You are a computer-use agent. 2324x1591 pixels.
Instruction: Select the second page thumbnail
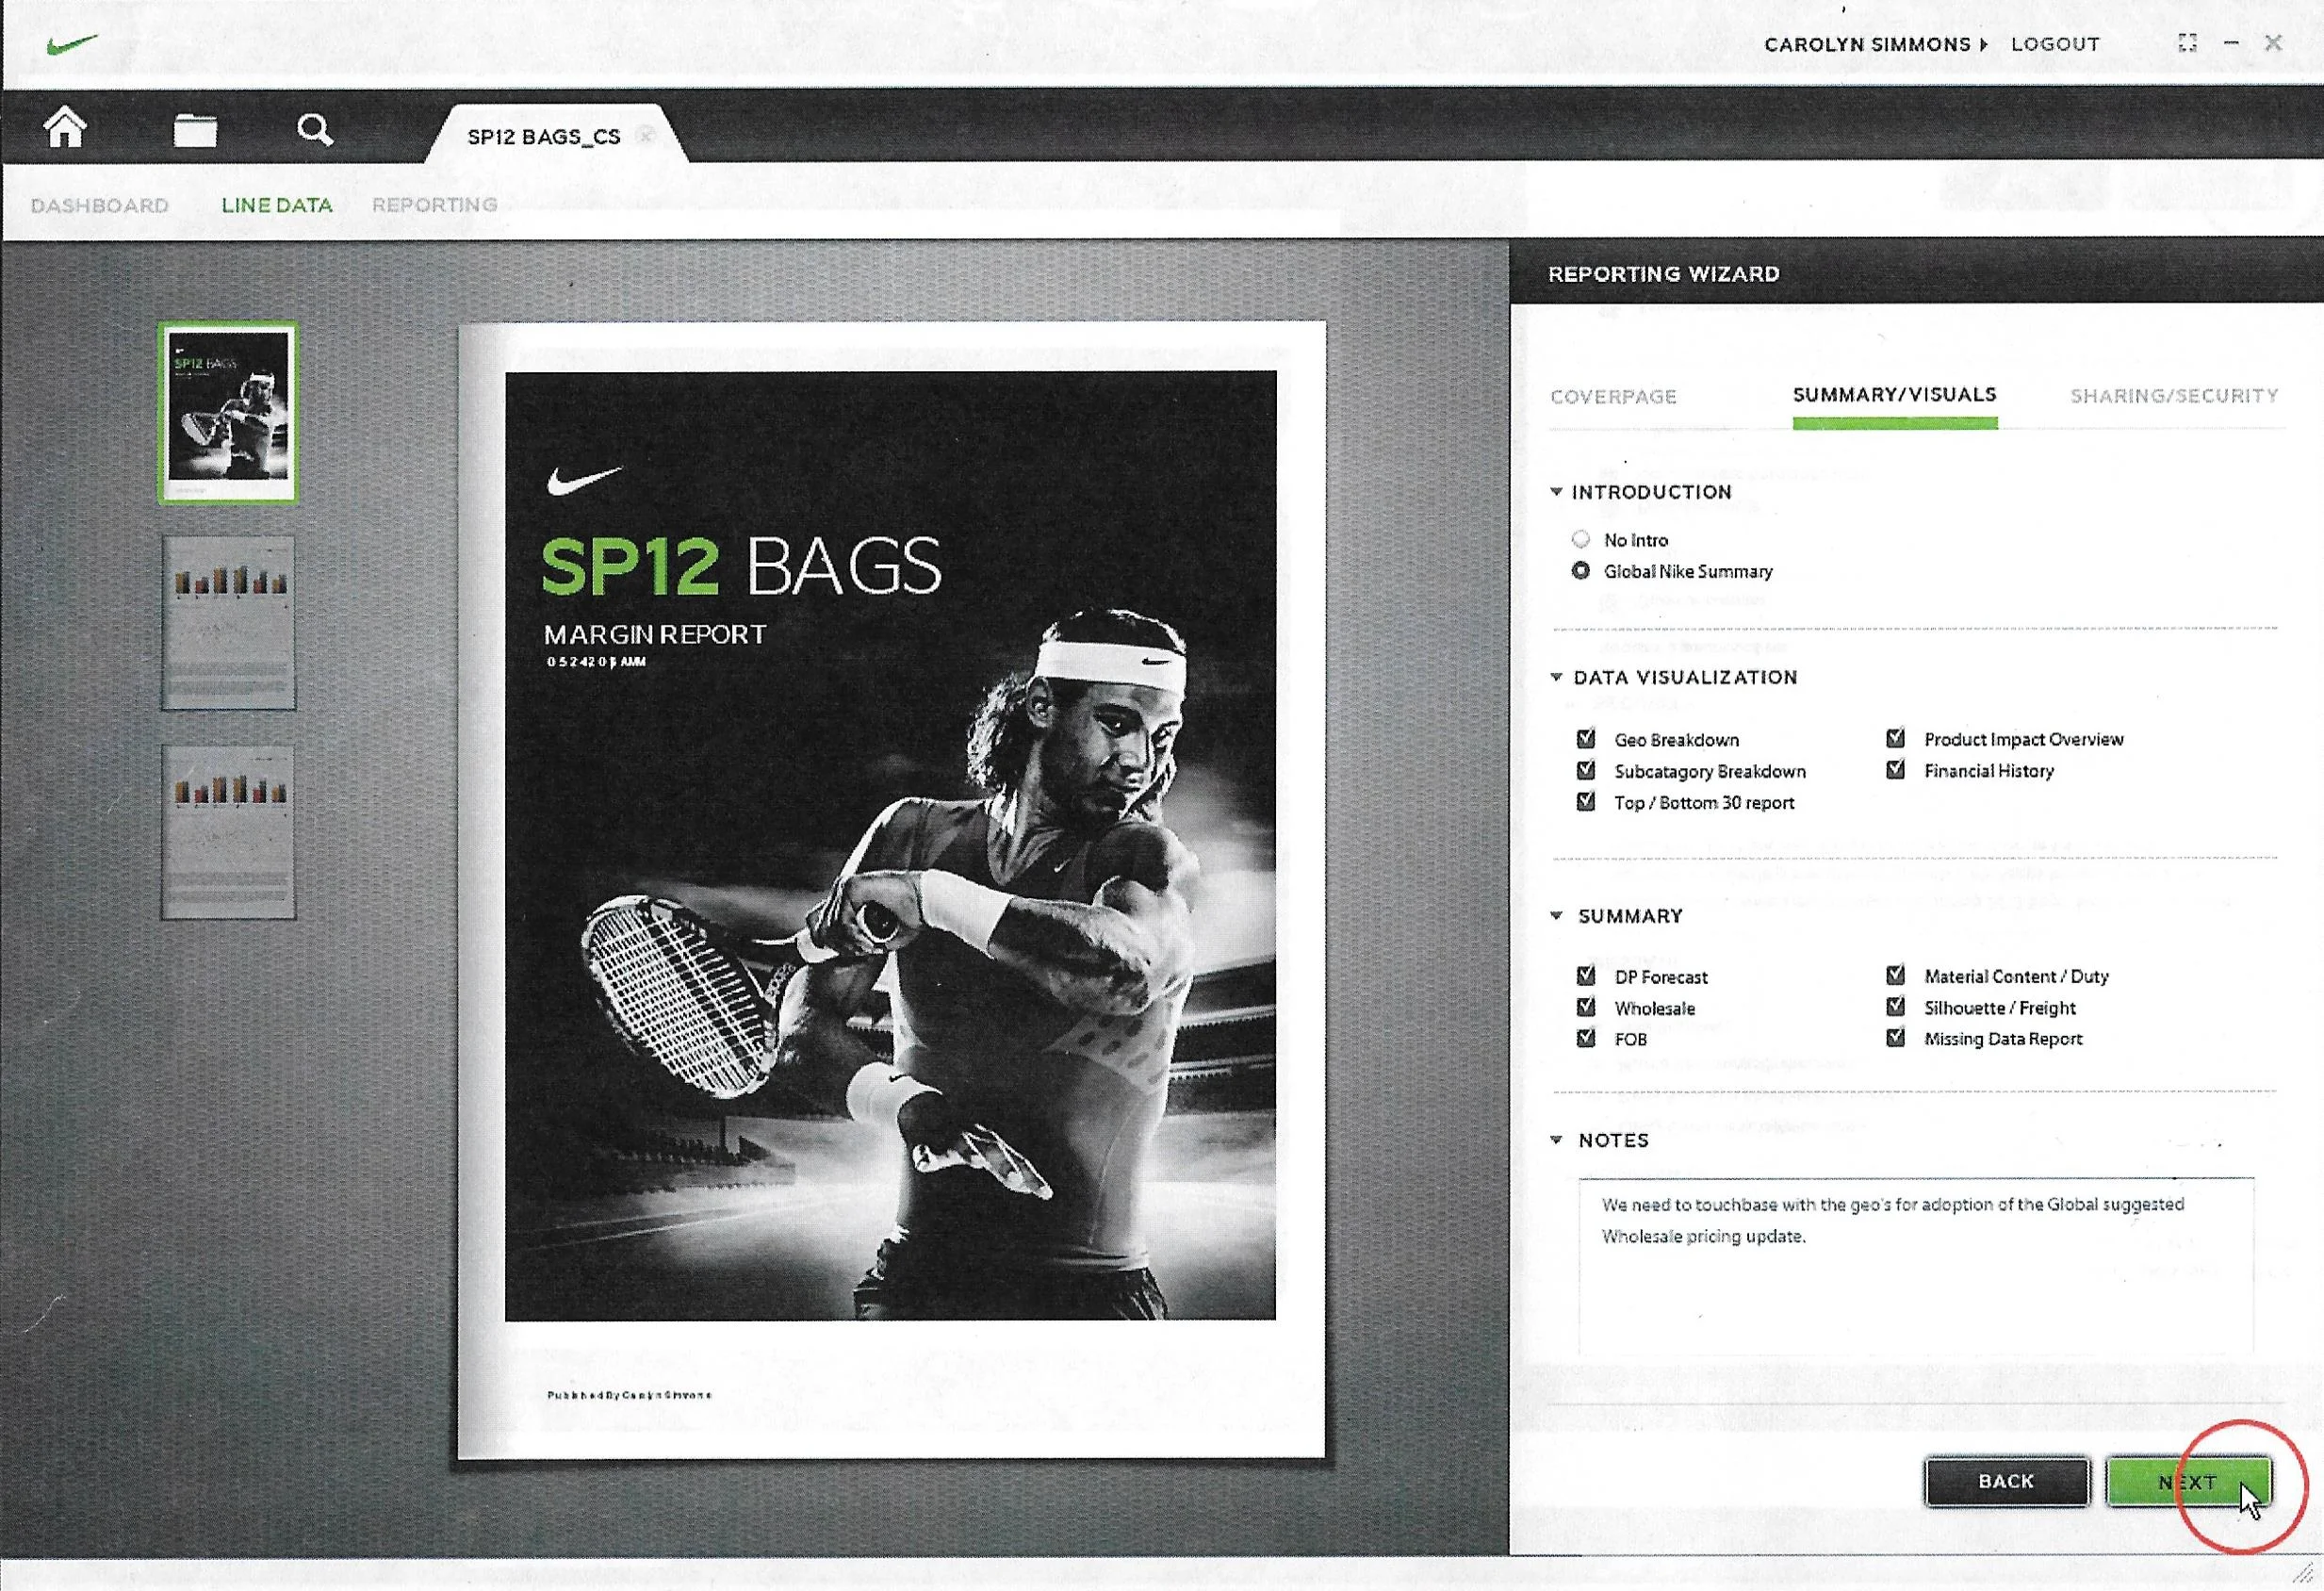coord(228,622)
